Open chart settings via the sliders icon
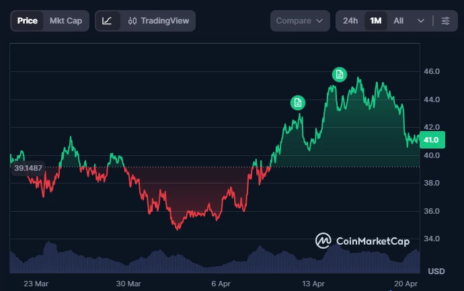 (445, 21)
